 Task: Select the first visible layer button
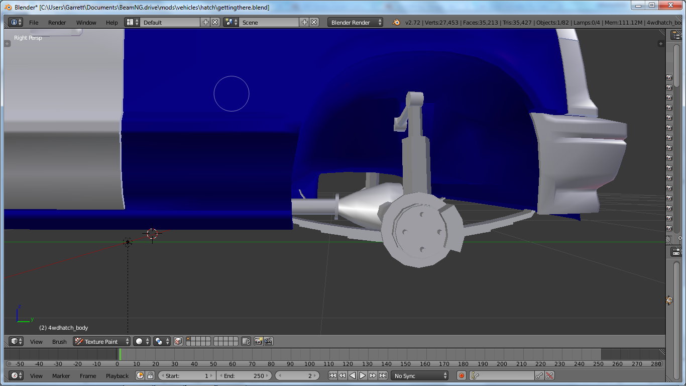(x=189, y=339)
